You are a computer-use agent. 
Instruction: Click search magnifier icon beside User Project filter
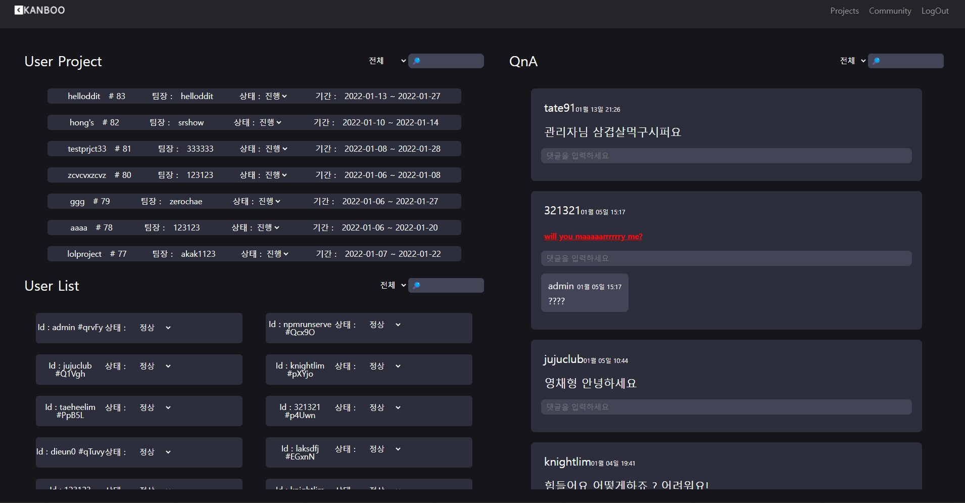pyautogui.click(x=417, y=61)
